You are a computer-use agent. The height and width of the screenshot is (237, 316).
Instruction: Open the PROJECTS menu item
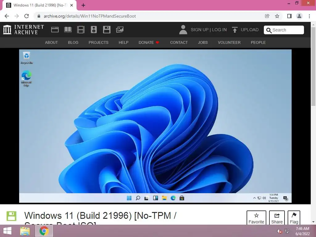click(98, 43)
